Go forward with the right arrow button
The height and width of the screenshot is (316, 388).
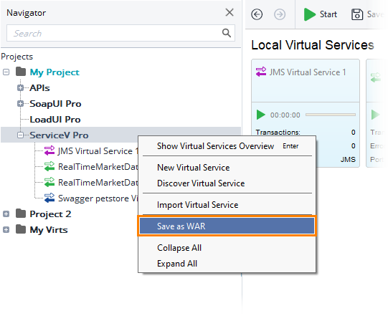click(x=280, y=14)
